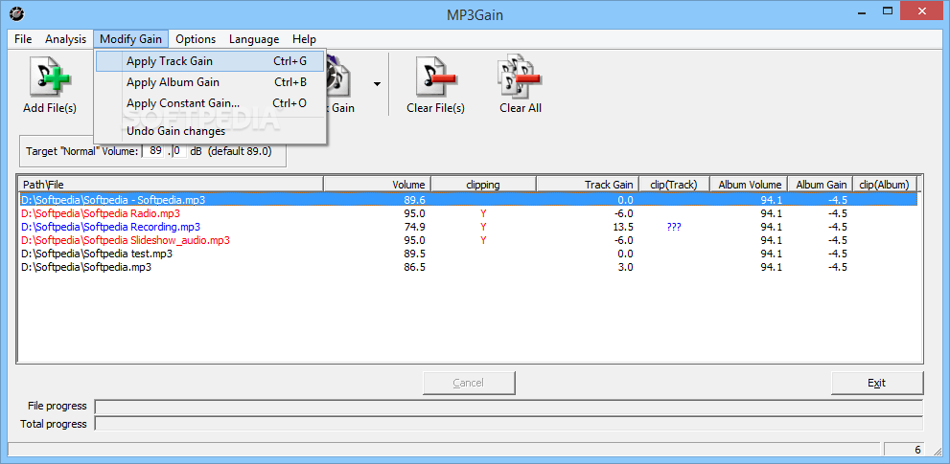Maximize the MP3Gain window
The width and height of the screenshot is (950, 464).
point(888,11)
